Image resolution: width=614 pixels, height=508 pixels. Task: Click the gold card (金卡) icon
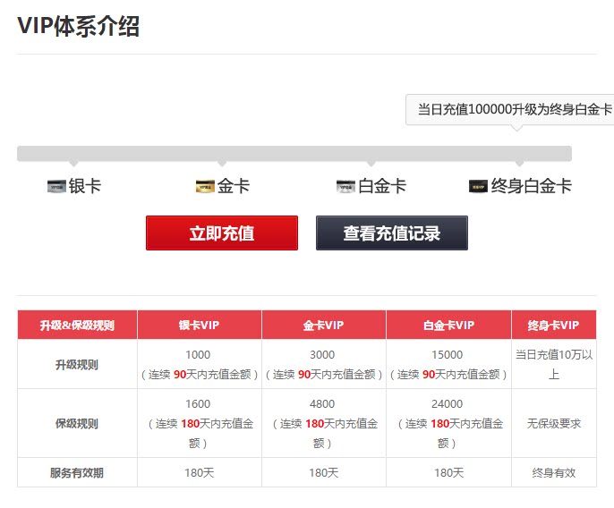point(205,187)
